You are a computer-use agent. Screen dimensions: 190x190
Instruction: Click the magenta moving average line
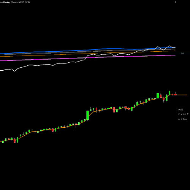tap(88, 58)
